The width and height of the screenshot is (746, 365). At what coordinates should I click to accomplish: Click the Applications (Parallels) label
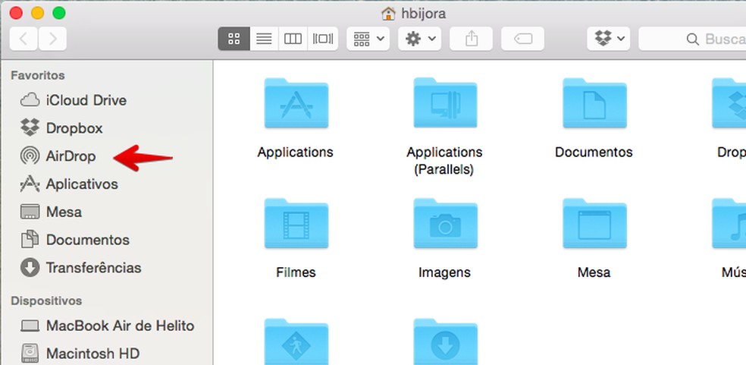444,161
